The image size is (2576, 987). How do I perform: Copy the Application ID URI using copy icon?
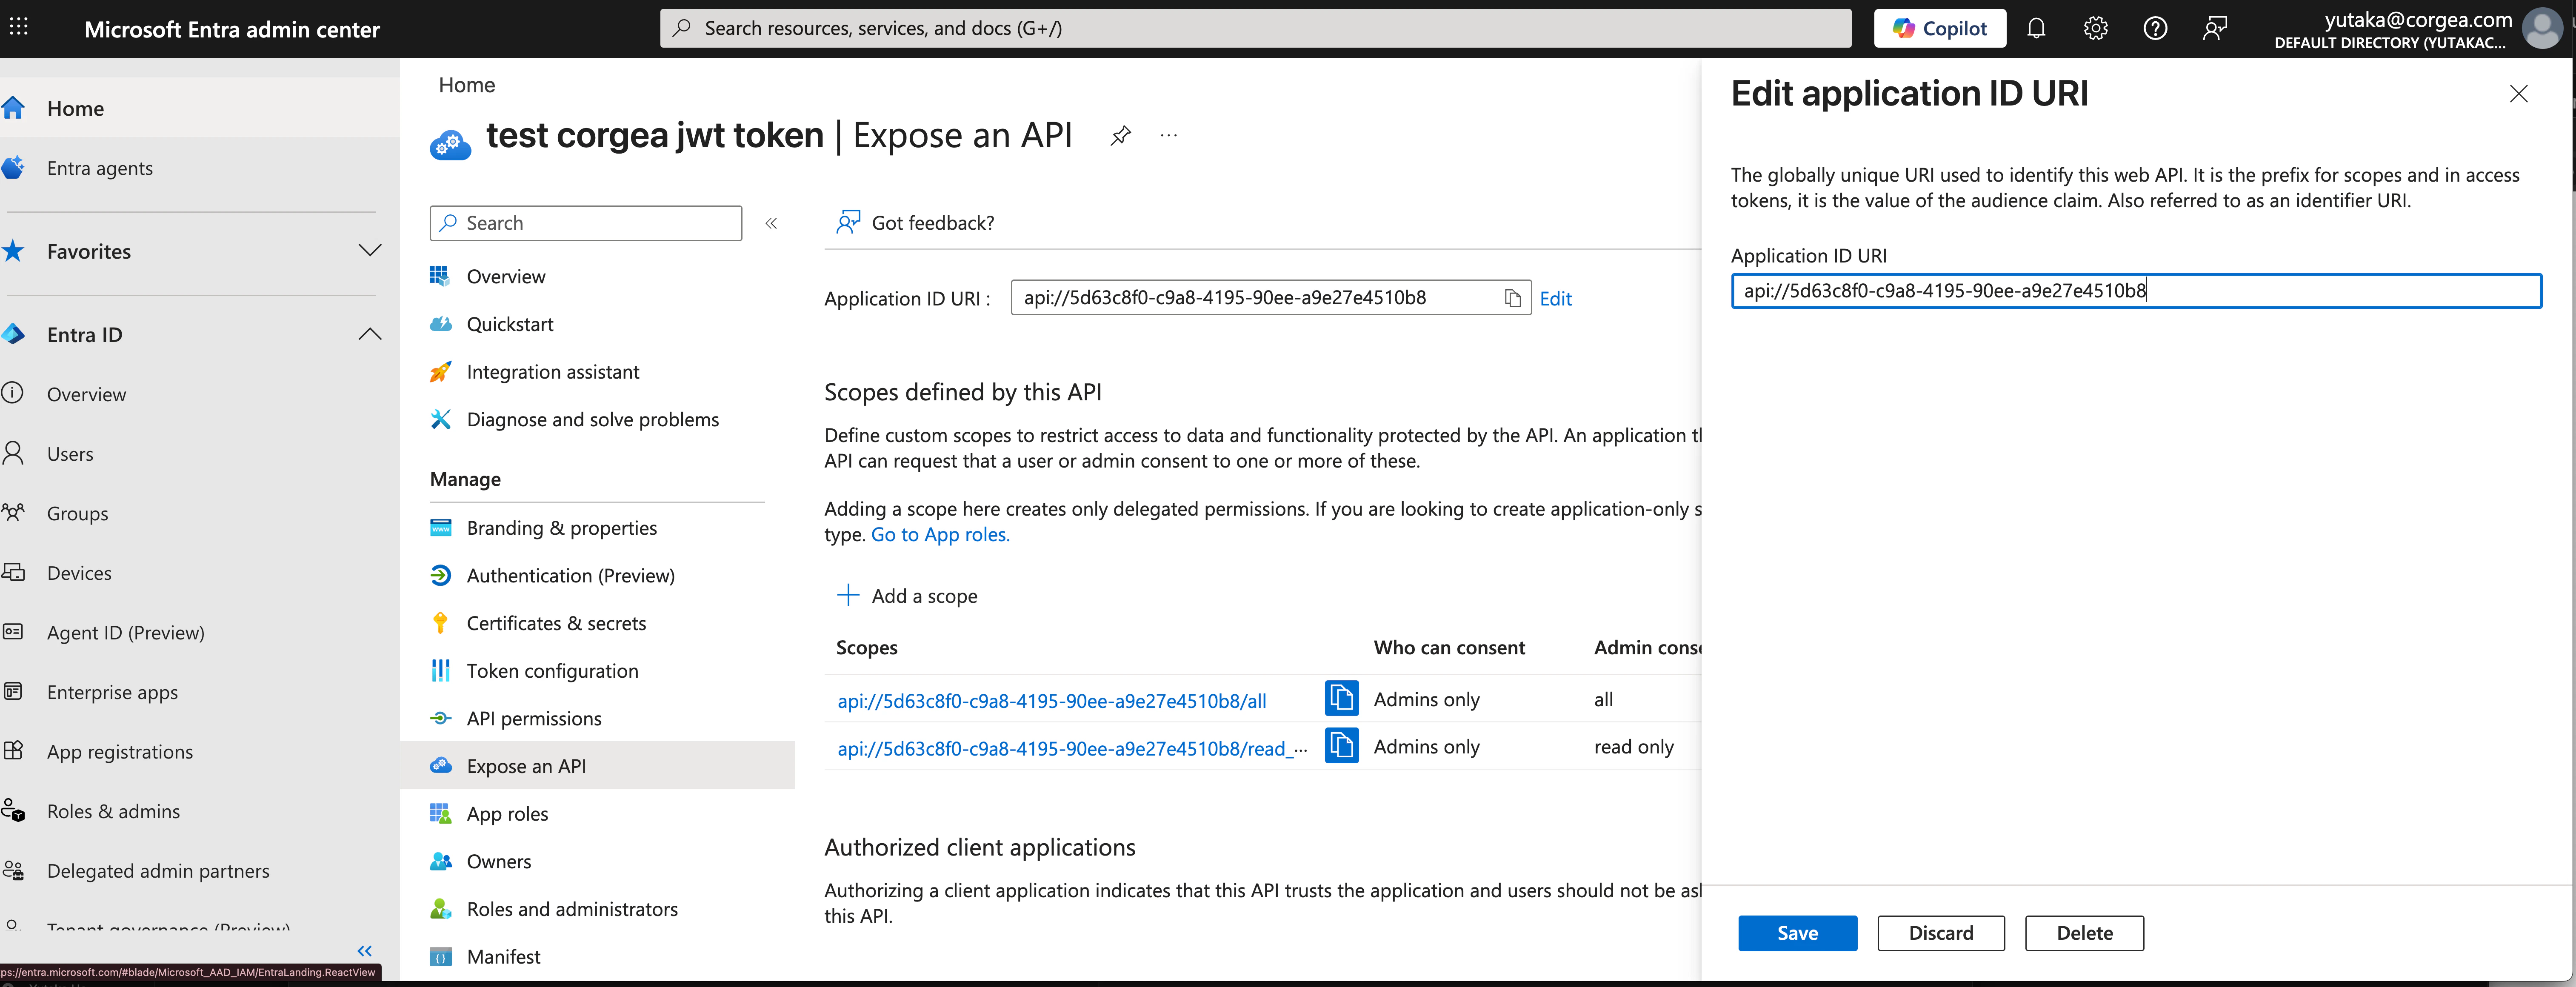coord(1512,297)
